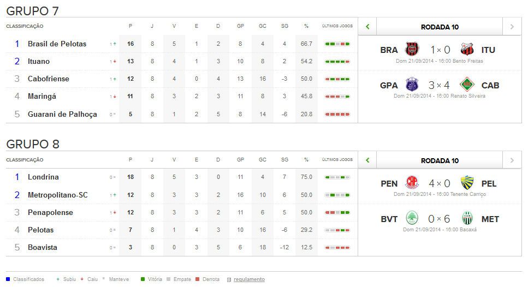
Task: Click the Metropolitano crest beside MET
Action: 466,218
